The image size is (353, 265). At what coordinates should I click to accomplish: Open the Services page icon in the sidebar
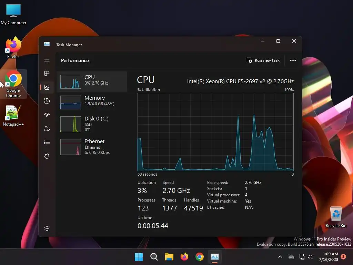tap(47, 156)
